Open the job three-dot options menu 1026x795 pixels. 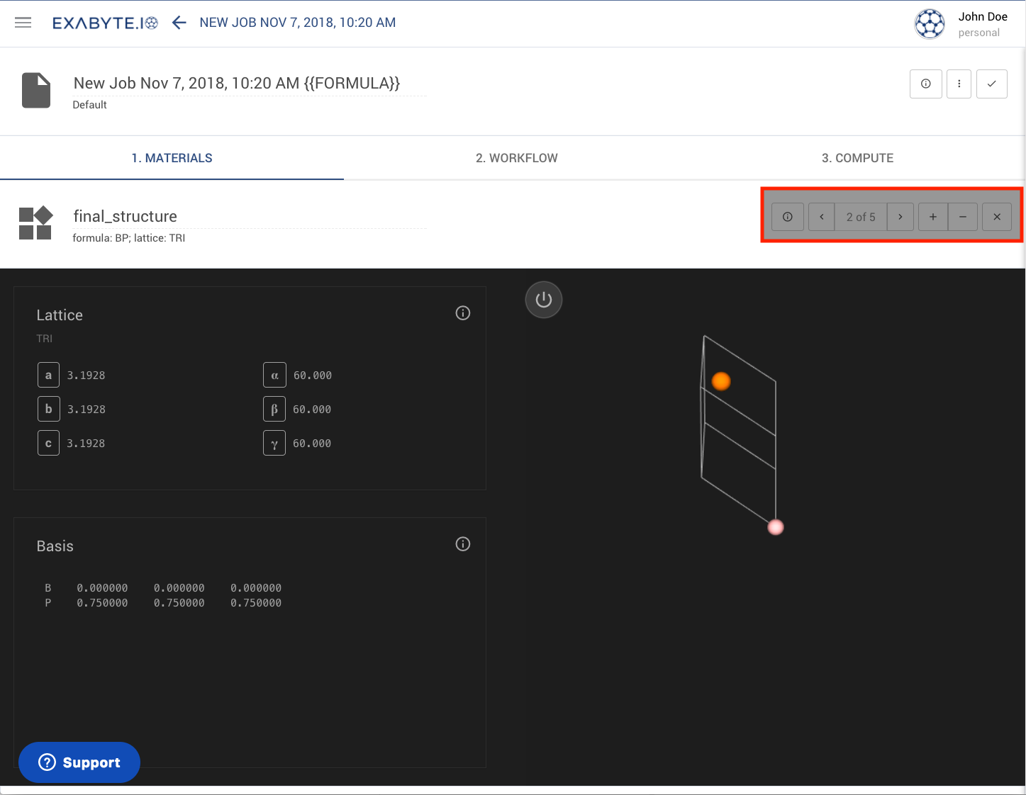[x=959, y=84]
